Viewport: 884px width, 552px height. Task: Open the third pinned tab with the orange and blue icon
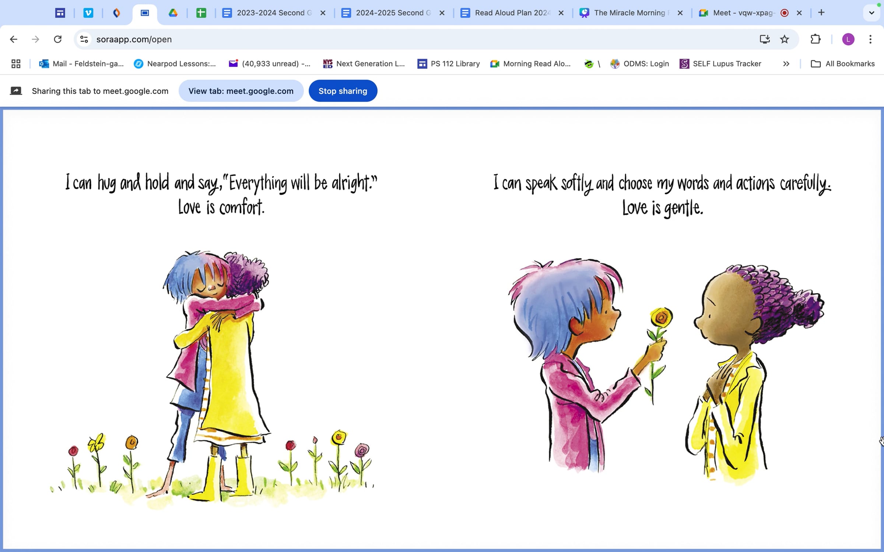coord(116,13)
